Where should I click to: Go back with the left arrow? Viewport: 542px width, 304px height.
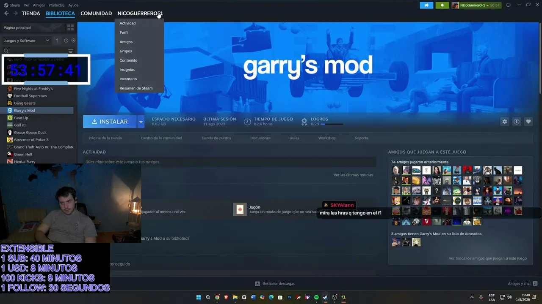6,14
